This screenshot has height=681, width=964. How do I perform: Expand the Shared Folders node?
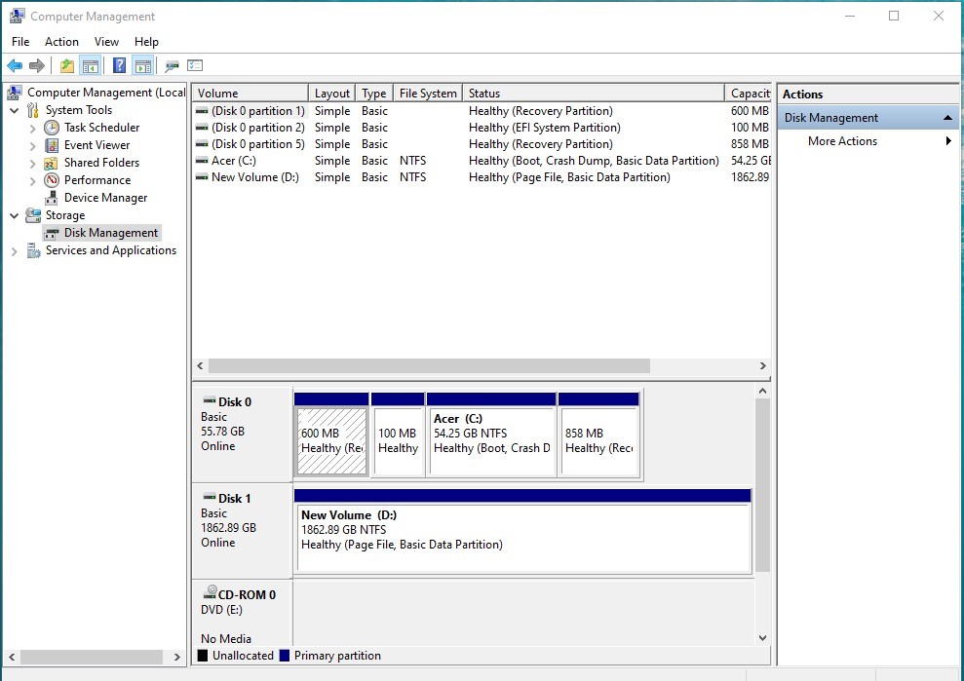point(32,164)
